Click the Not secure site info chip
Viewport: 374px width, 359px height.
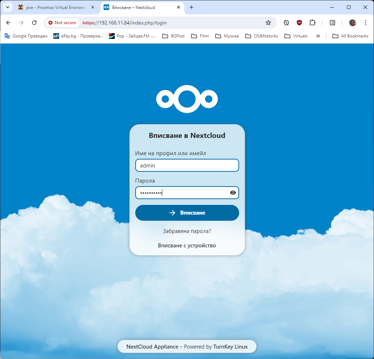62,23
